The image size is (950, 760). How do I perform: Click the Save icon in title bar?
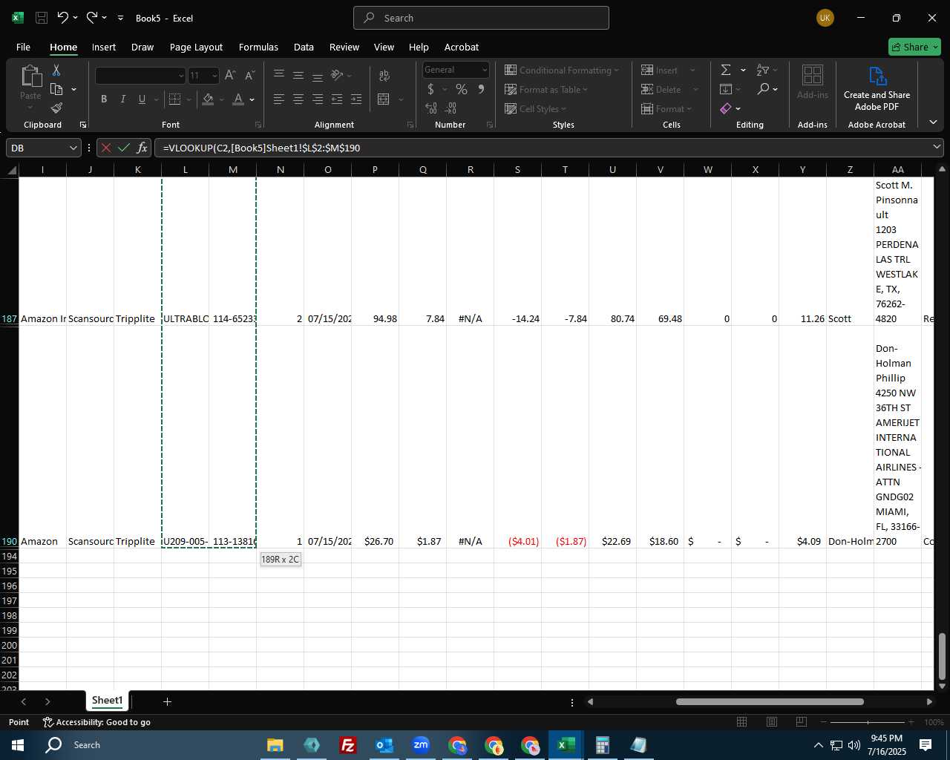click(x=42, y=18)
